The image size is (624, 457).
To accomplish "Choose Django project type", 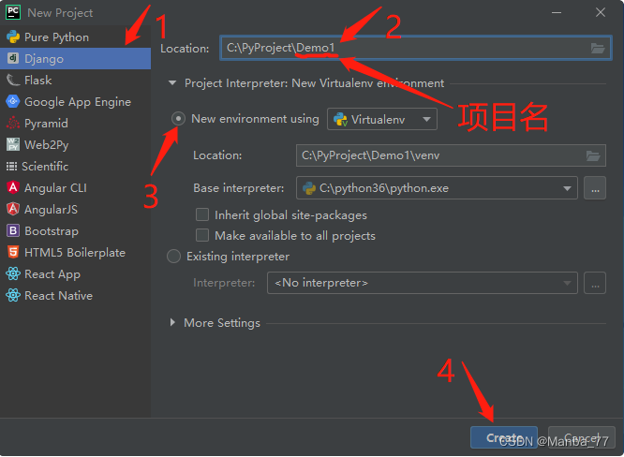I will pyautogui.click(x=75, y=58).
